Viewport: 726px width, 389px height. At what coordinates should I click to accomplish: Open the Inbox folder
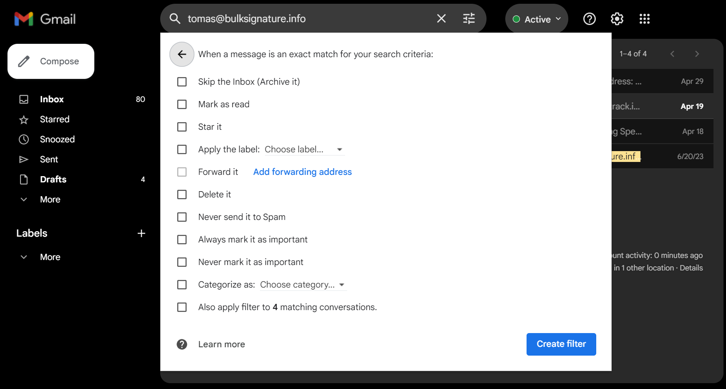[52, 99]
